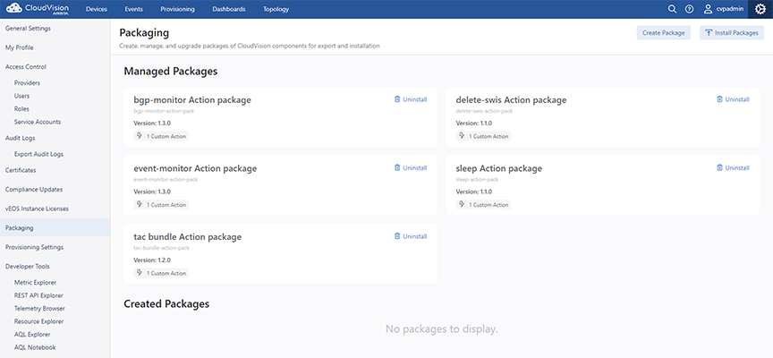The image size is (773, 358).
Task: Click the delete-swis 1 Custom Action tag
Action: (484, 136)
